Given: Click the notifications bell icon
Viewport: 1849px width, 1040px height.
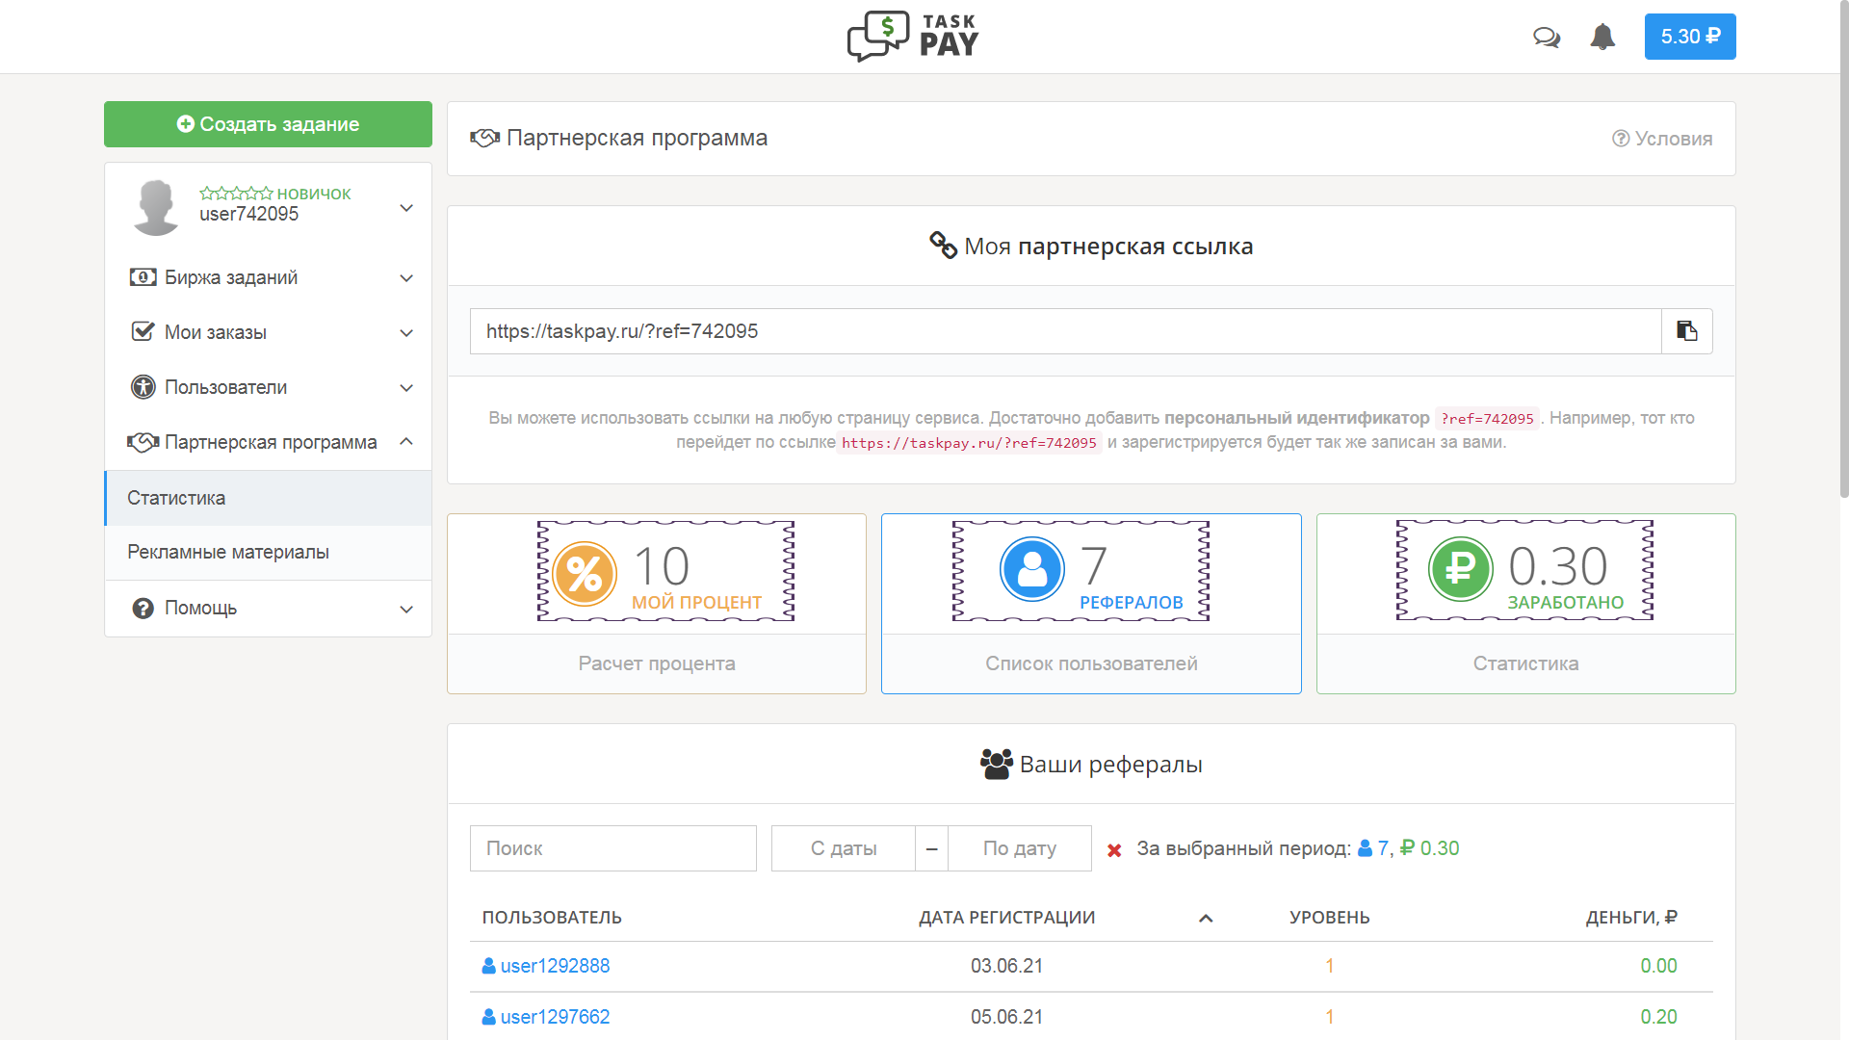Looking at the screenshot, I should 1603,37.
